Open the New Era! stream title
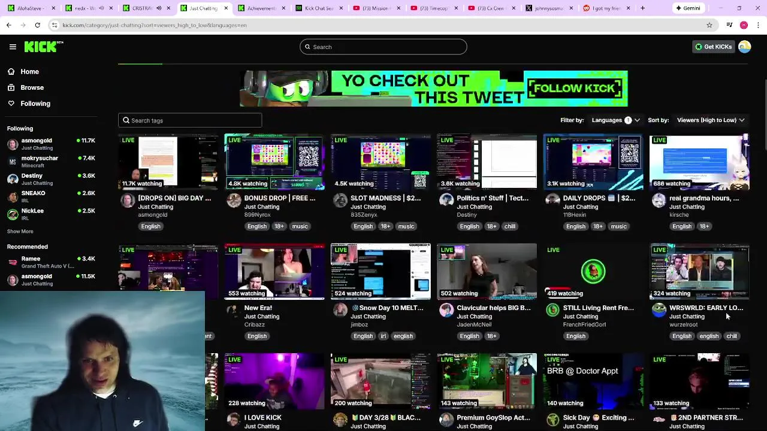This screenshot has width=767, height=431. pos(258,308)
